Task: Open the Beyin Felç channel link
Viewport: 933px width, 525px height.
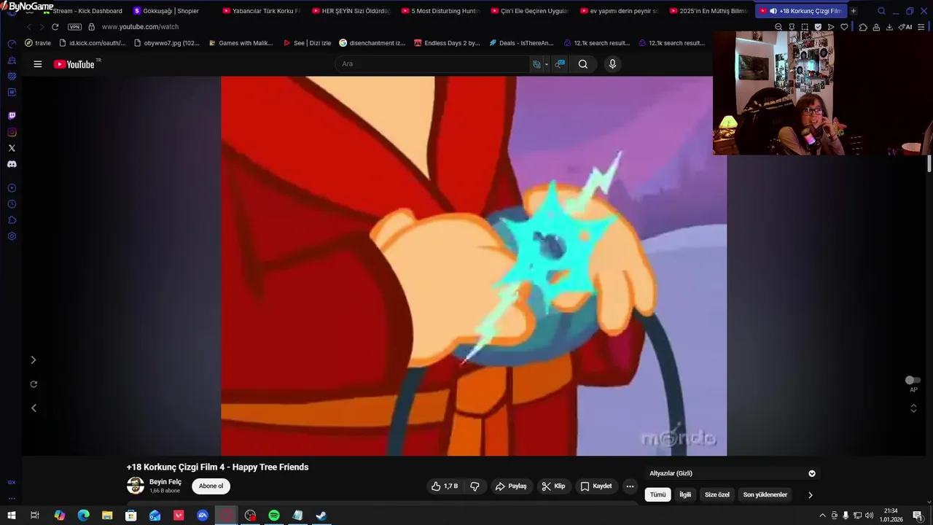Action: point(165,482)
